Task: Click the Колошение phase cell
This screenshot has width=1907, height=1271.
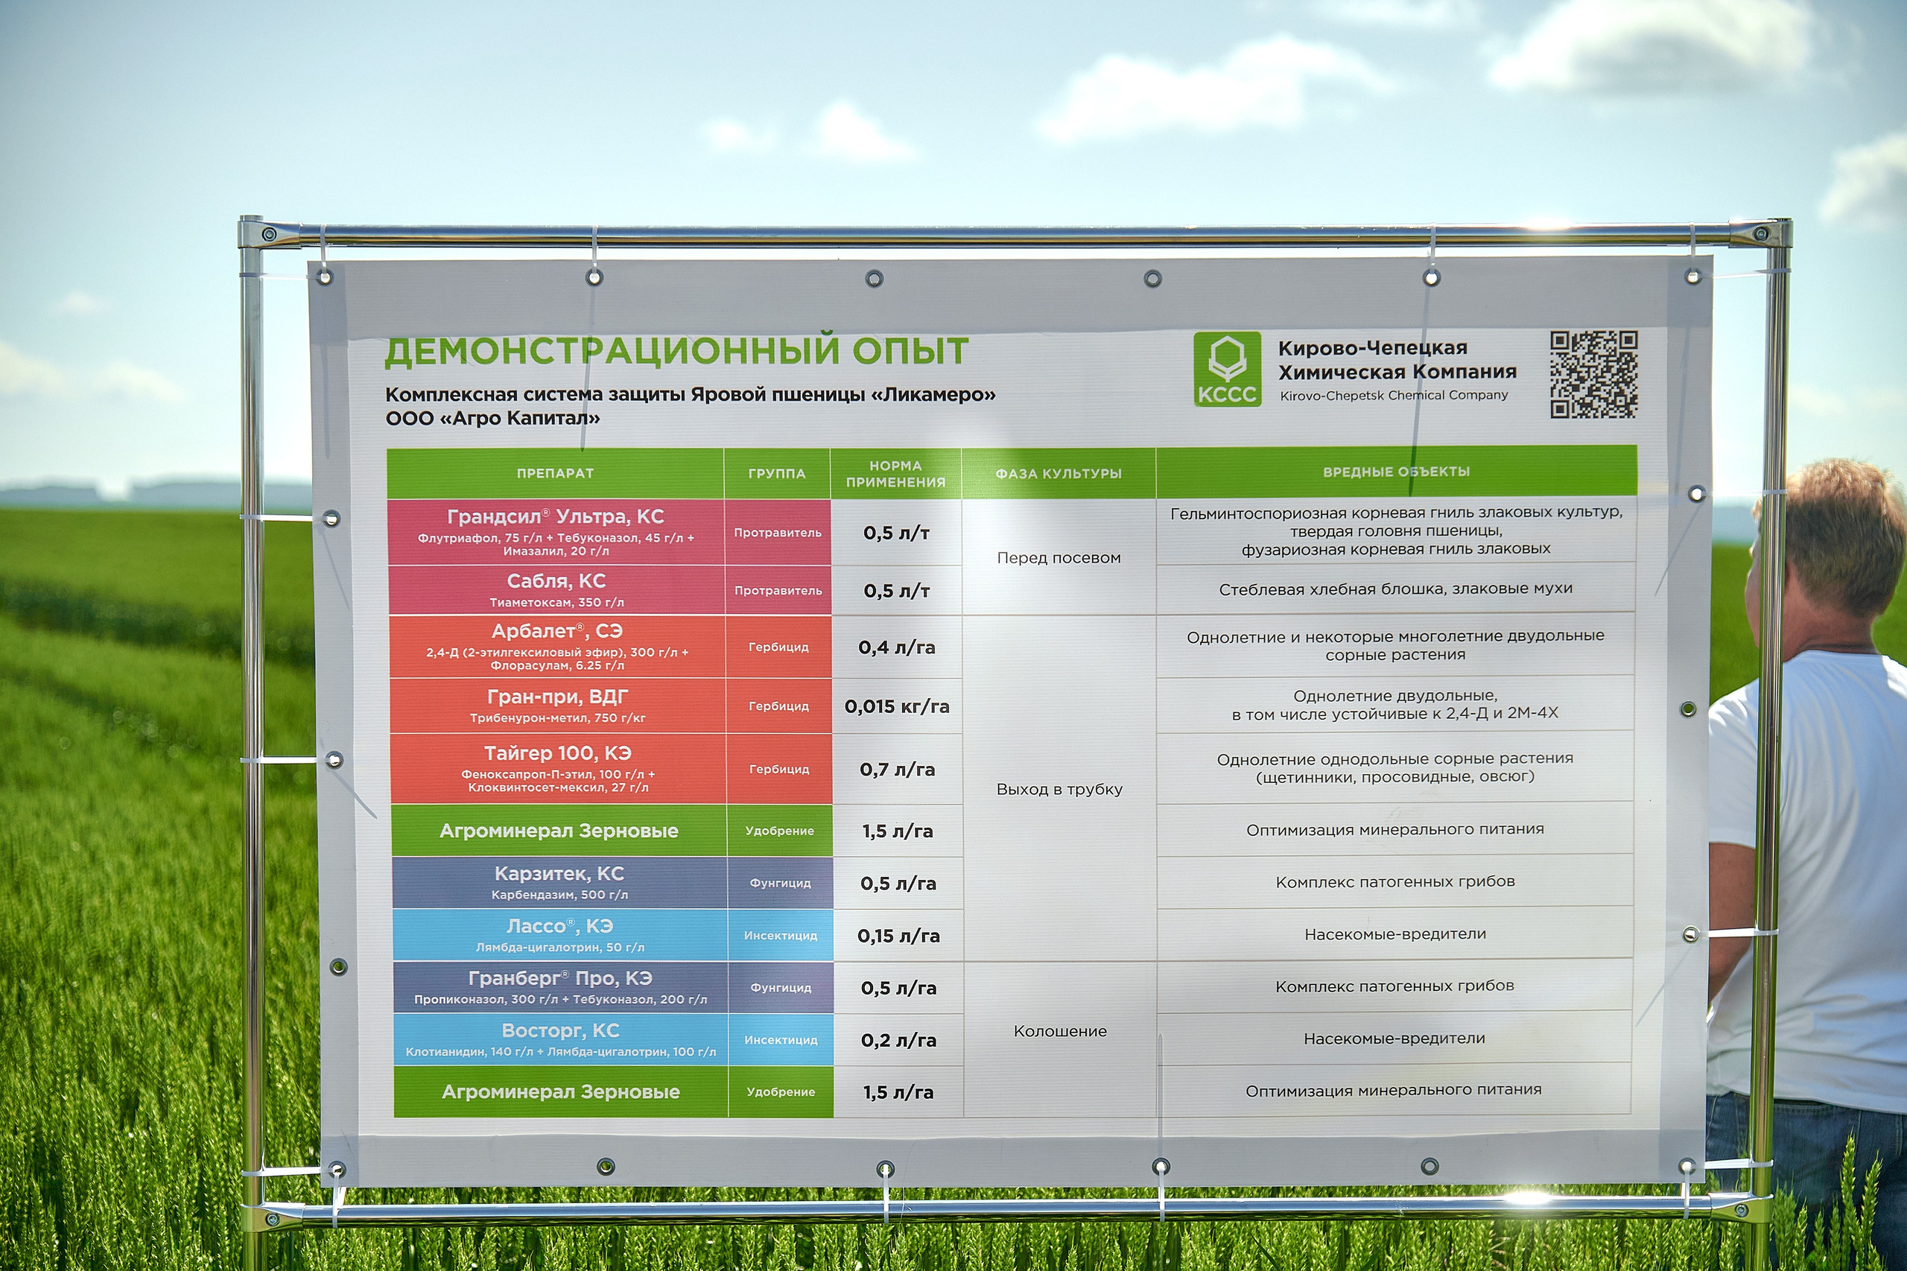Action: [1059, 1031]
